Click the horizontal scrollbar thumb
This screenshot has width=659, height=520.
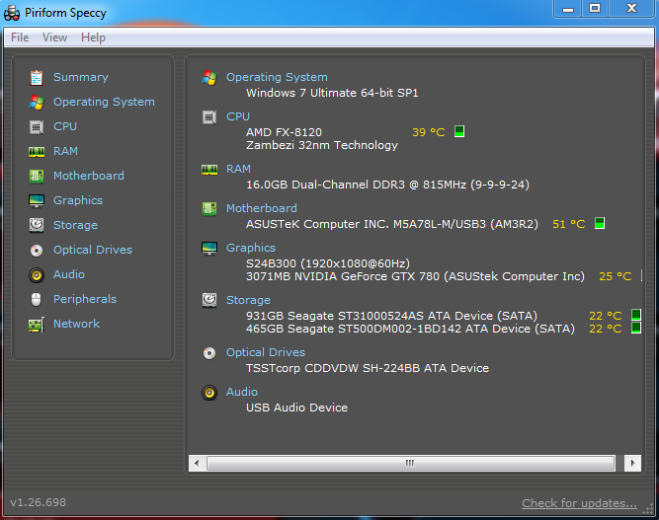[410, 464]
